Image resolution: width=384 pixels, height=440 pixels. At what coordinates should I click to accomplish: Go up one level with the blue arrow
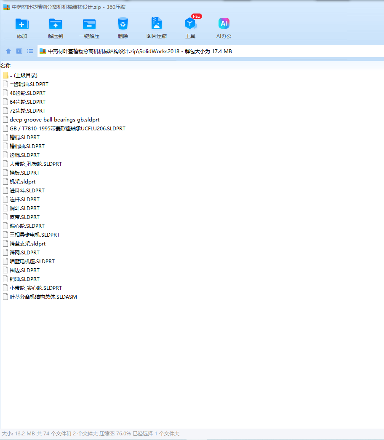[x=8, y=51]
